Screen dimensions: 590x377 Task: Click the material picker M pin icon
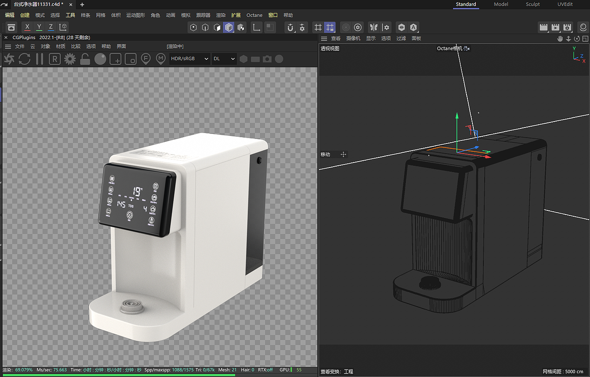click(x=161, y=59)
